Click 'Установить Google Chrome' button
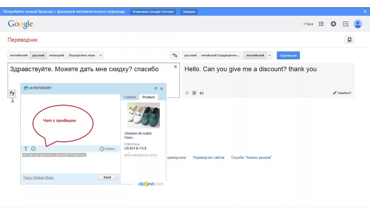Image resolution: width=370 pixels, height=208 pixels. coord(153,12)
